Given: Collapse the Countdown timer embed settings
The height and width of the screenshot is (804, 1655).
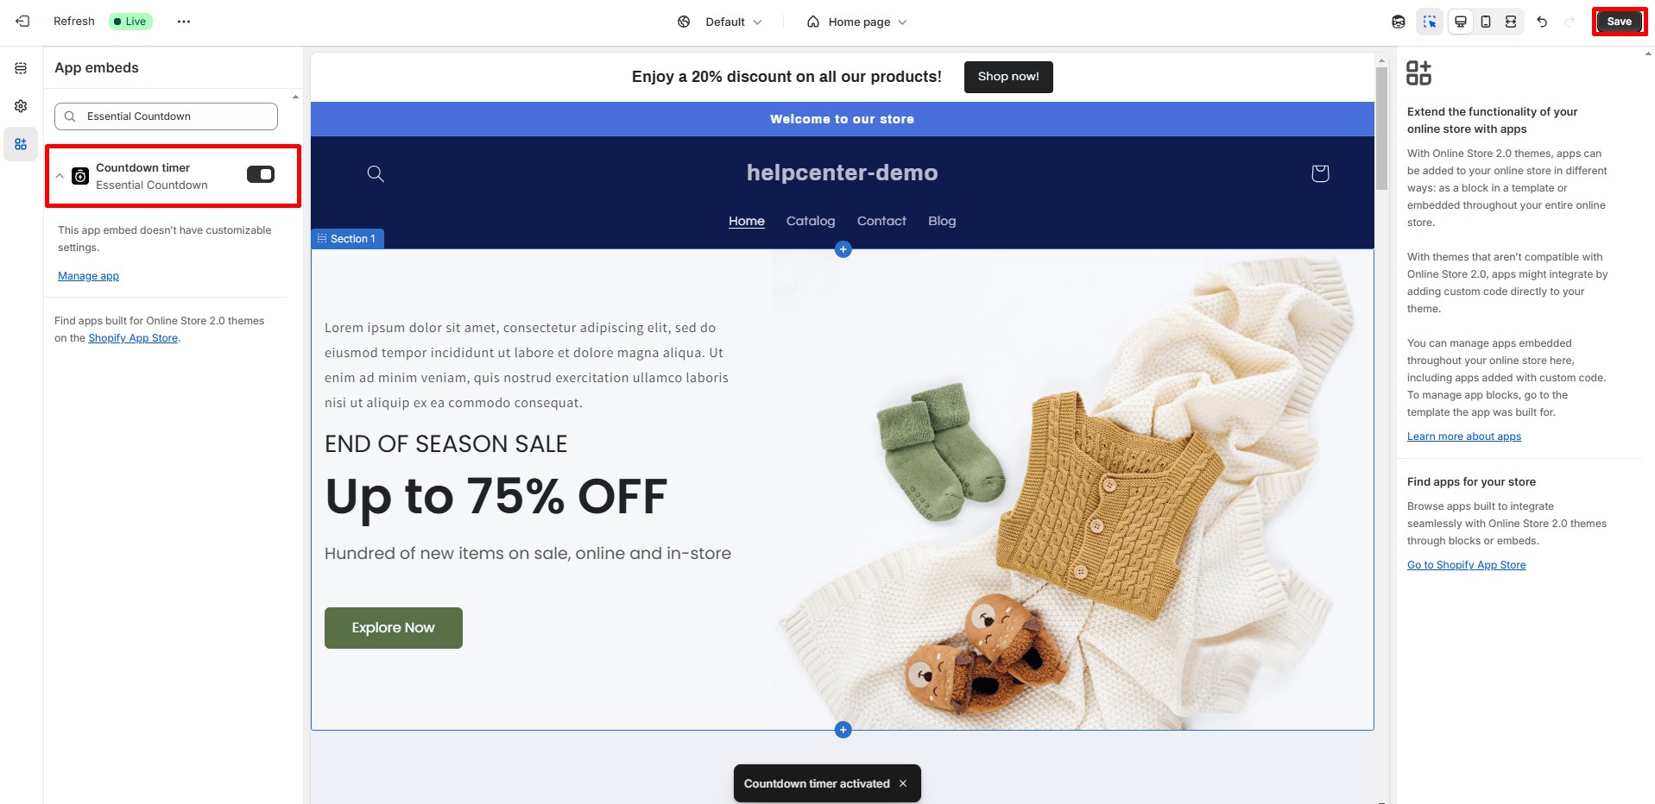Looking at the screenshot, I should 60,176.
